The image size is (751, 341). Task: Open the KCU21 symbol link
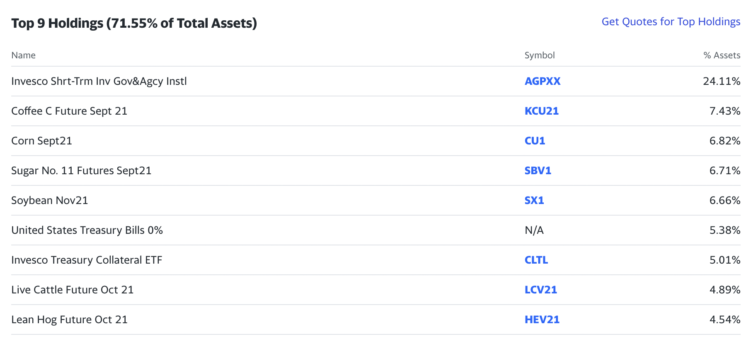(x=542, y=111)
